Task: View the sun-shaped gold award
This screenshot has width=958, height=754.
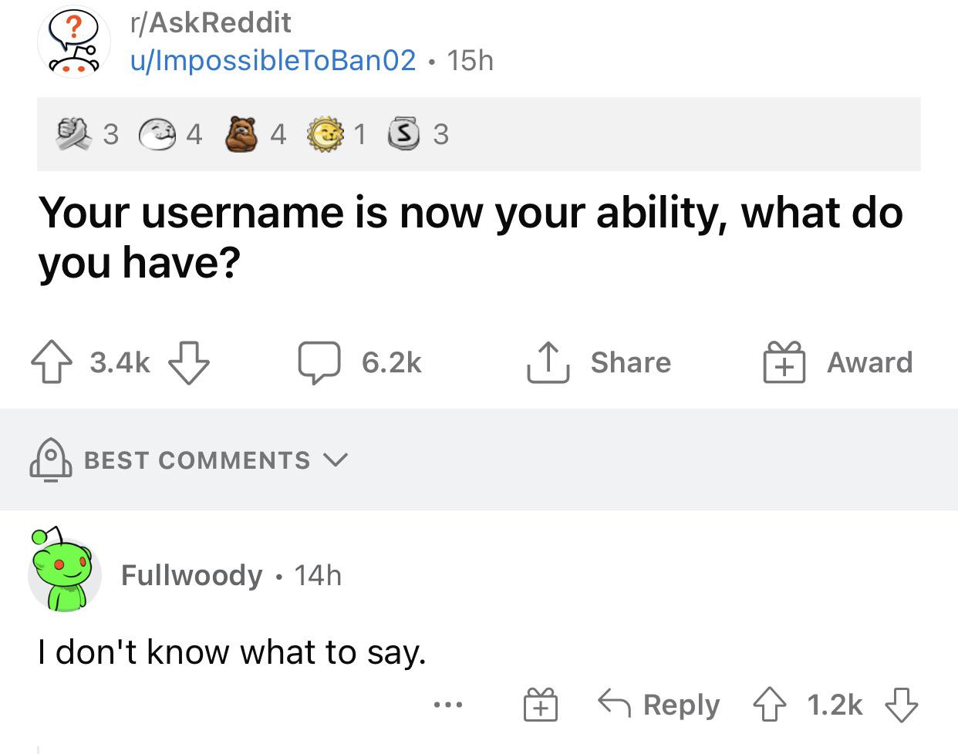Action: coord(324,134)
